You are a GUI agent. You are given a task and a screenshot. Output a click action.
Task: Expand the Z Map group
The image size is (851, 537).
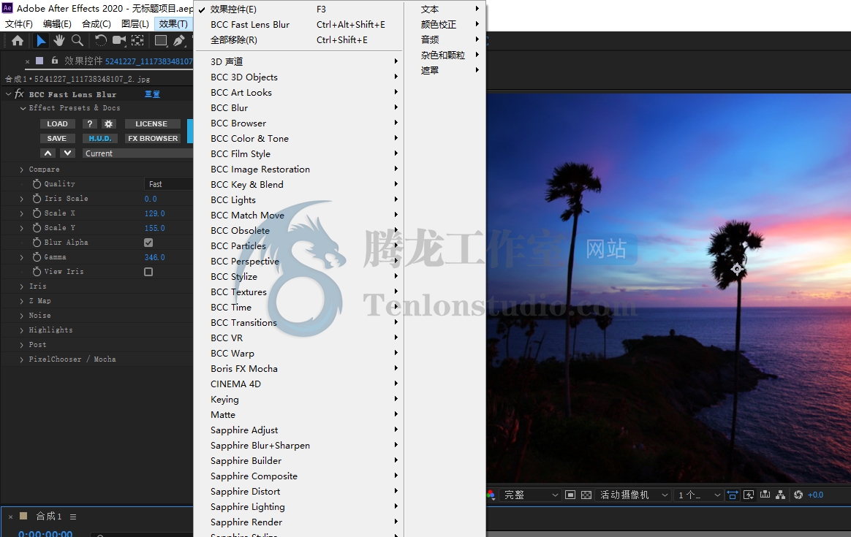click(x=22, y=300)
